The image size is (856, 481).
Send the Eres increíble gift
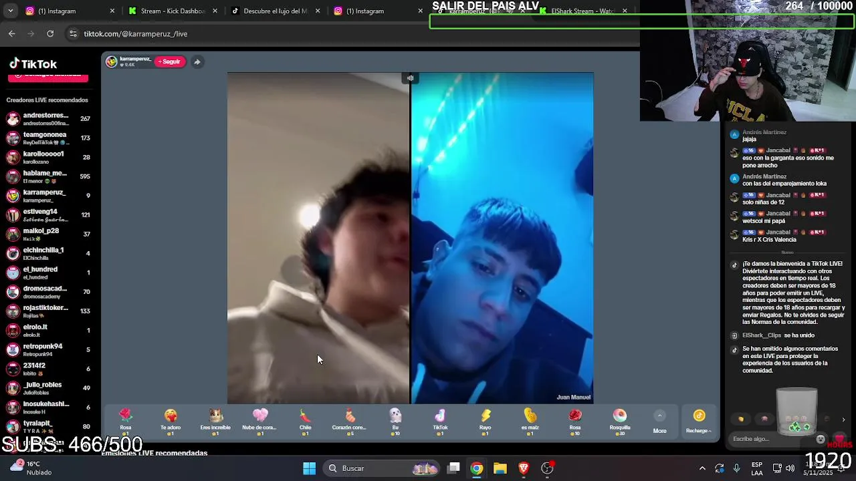215,422
